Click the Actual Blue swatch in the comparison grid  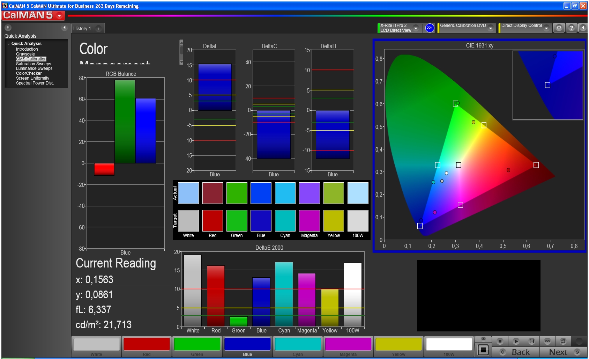[261, 193]
